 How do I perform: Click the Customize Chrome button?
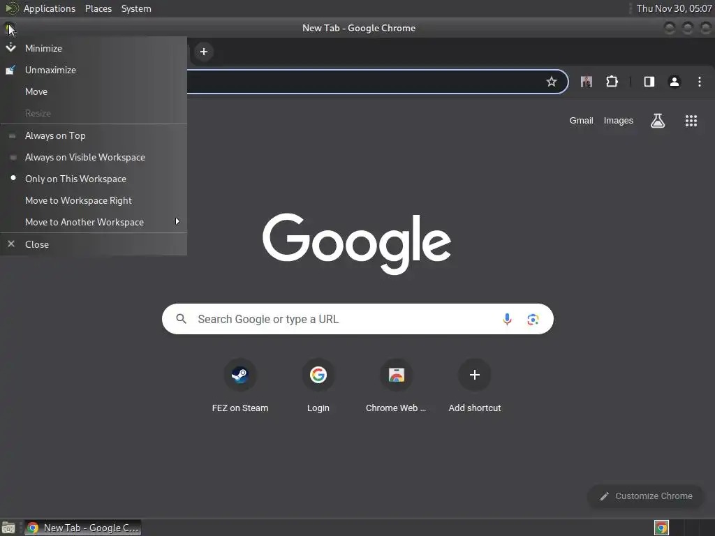click(x=646, y=496)
